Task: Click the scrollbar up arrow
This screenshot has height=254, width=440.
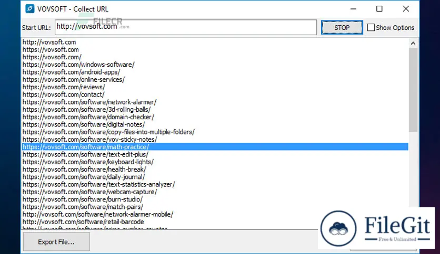Action: coord(413,43)
